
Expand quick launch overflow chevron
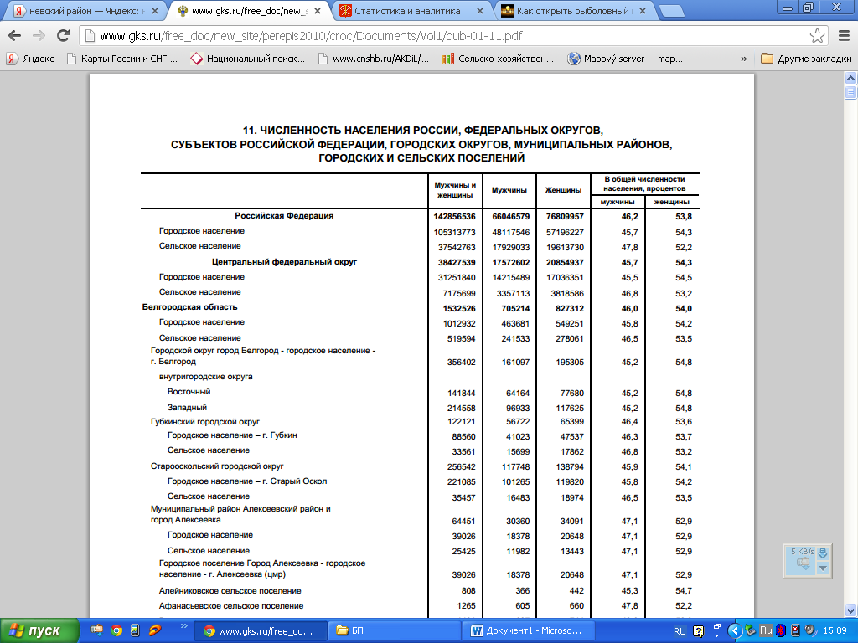click(x=183, y=626)
